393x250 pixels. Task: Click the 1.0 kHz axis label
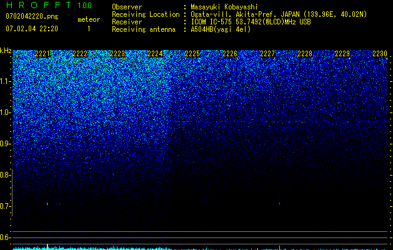(x=5, y=112)
